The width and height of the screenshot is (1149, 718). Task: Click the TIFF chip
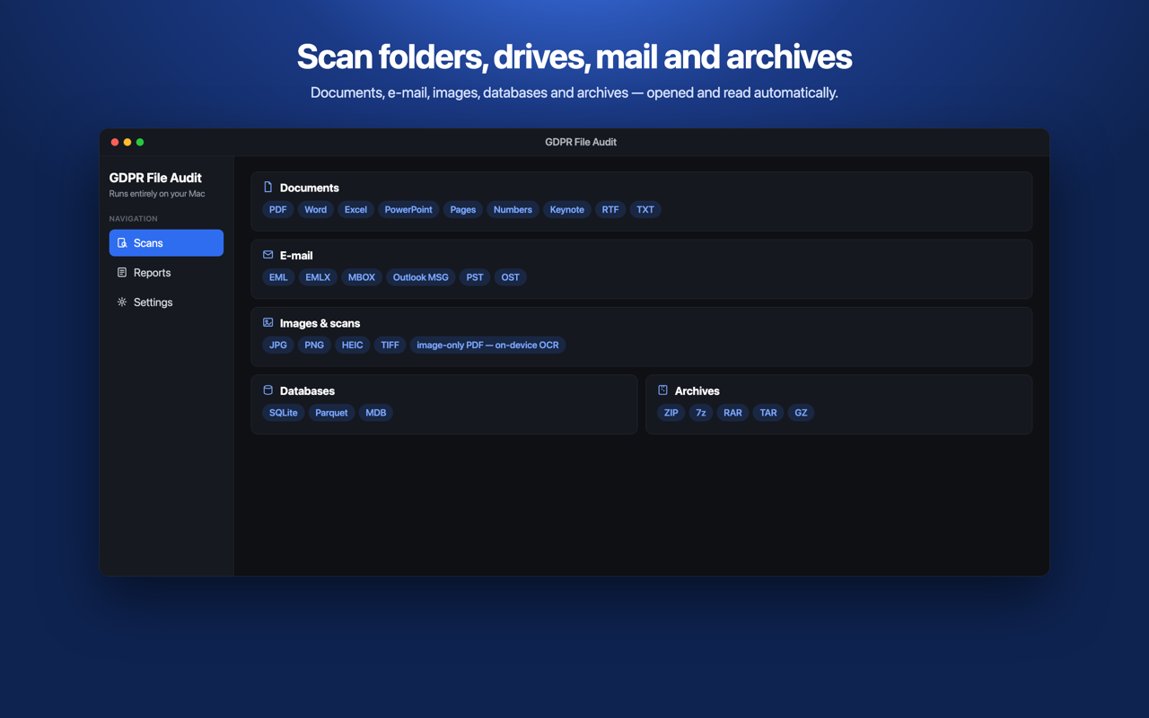tap(390, 345)
